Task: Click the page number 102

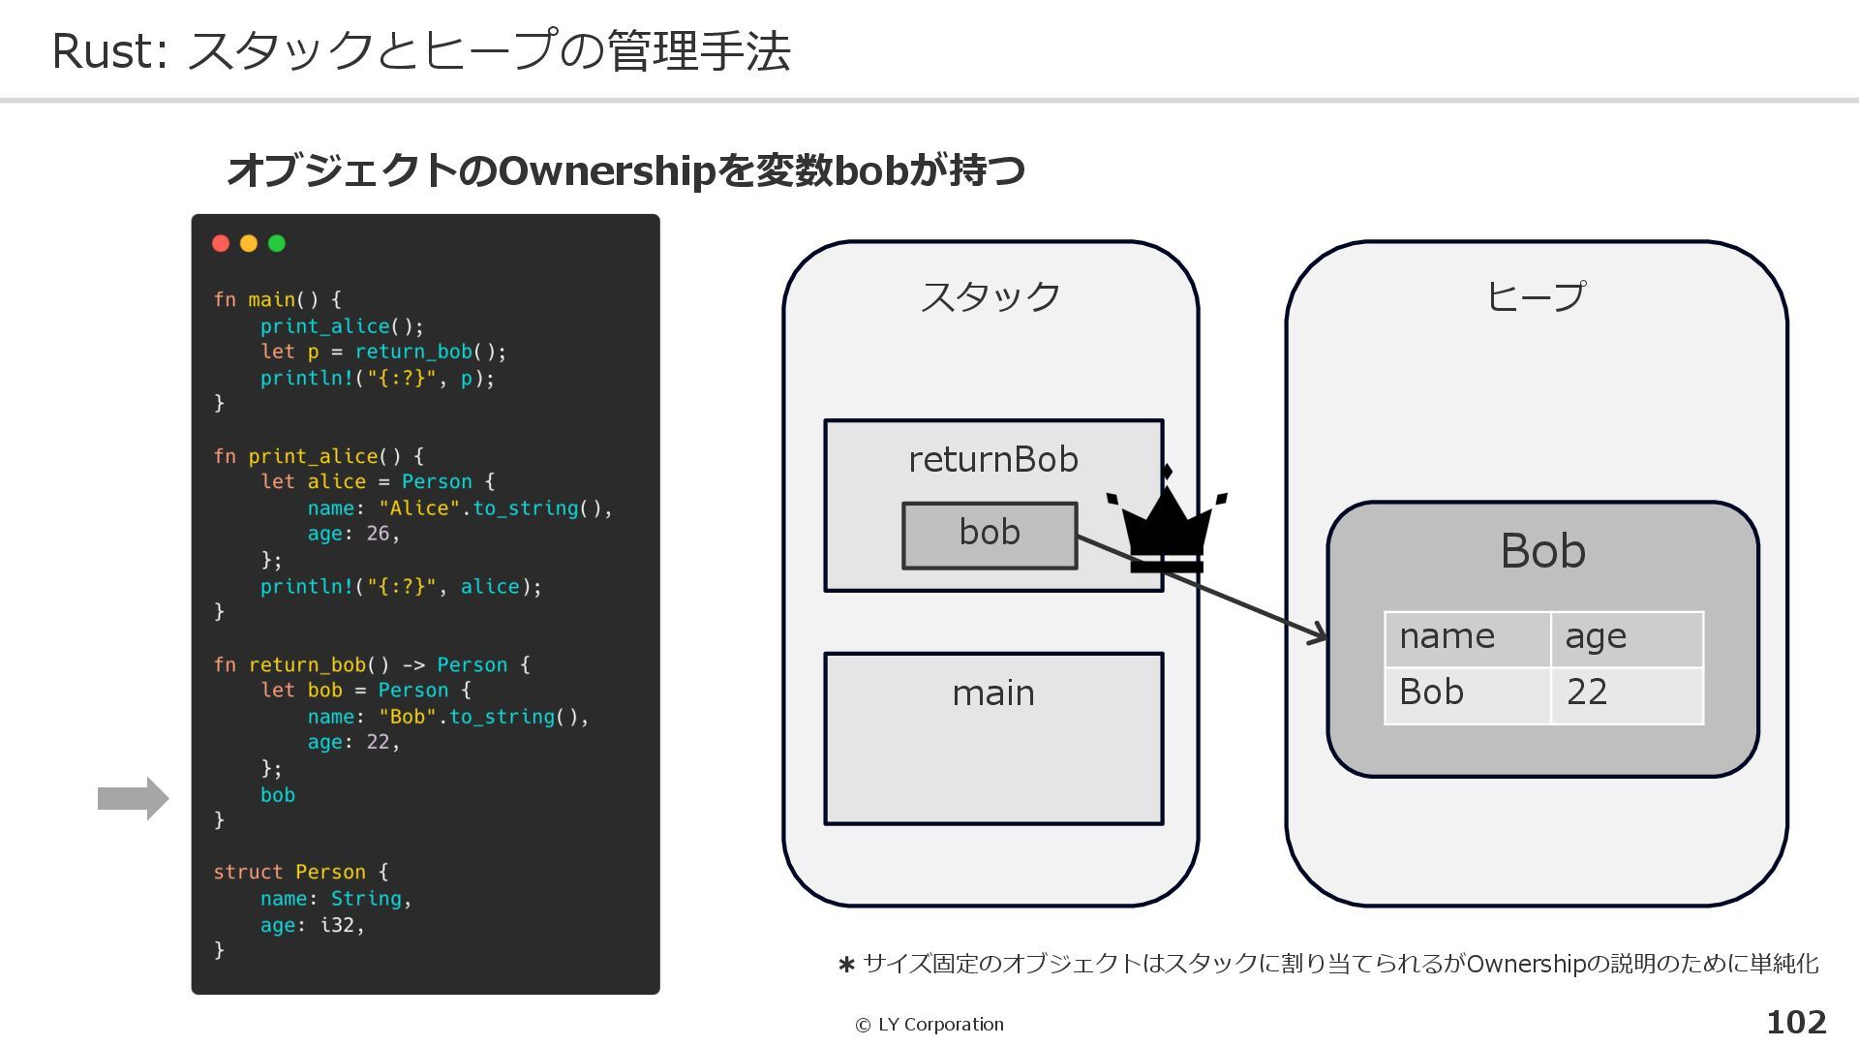Action: pyautogui.click(x=1795, y=1023)
